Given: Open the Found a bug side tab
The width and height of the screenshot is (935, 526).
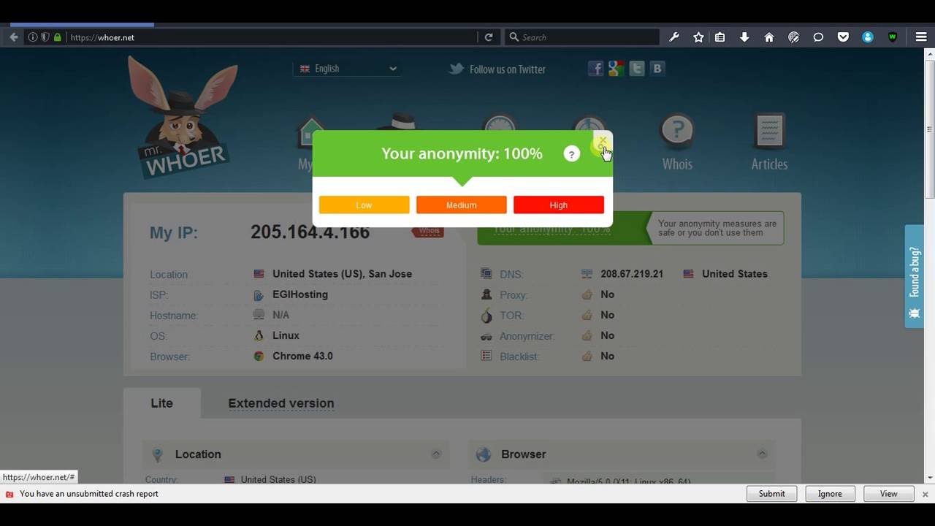Looking at the screenshot, I should [x=915, y=276].
